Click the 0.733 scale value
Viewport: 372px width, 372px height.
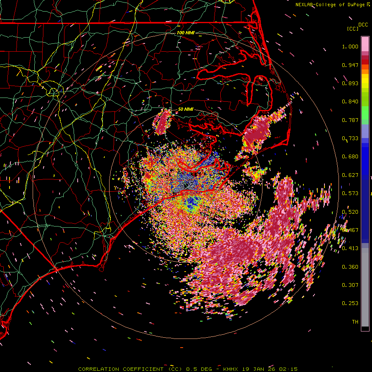(x=350, y=138)
